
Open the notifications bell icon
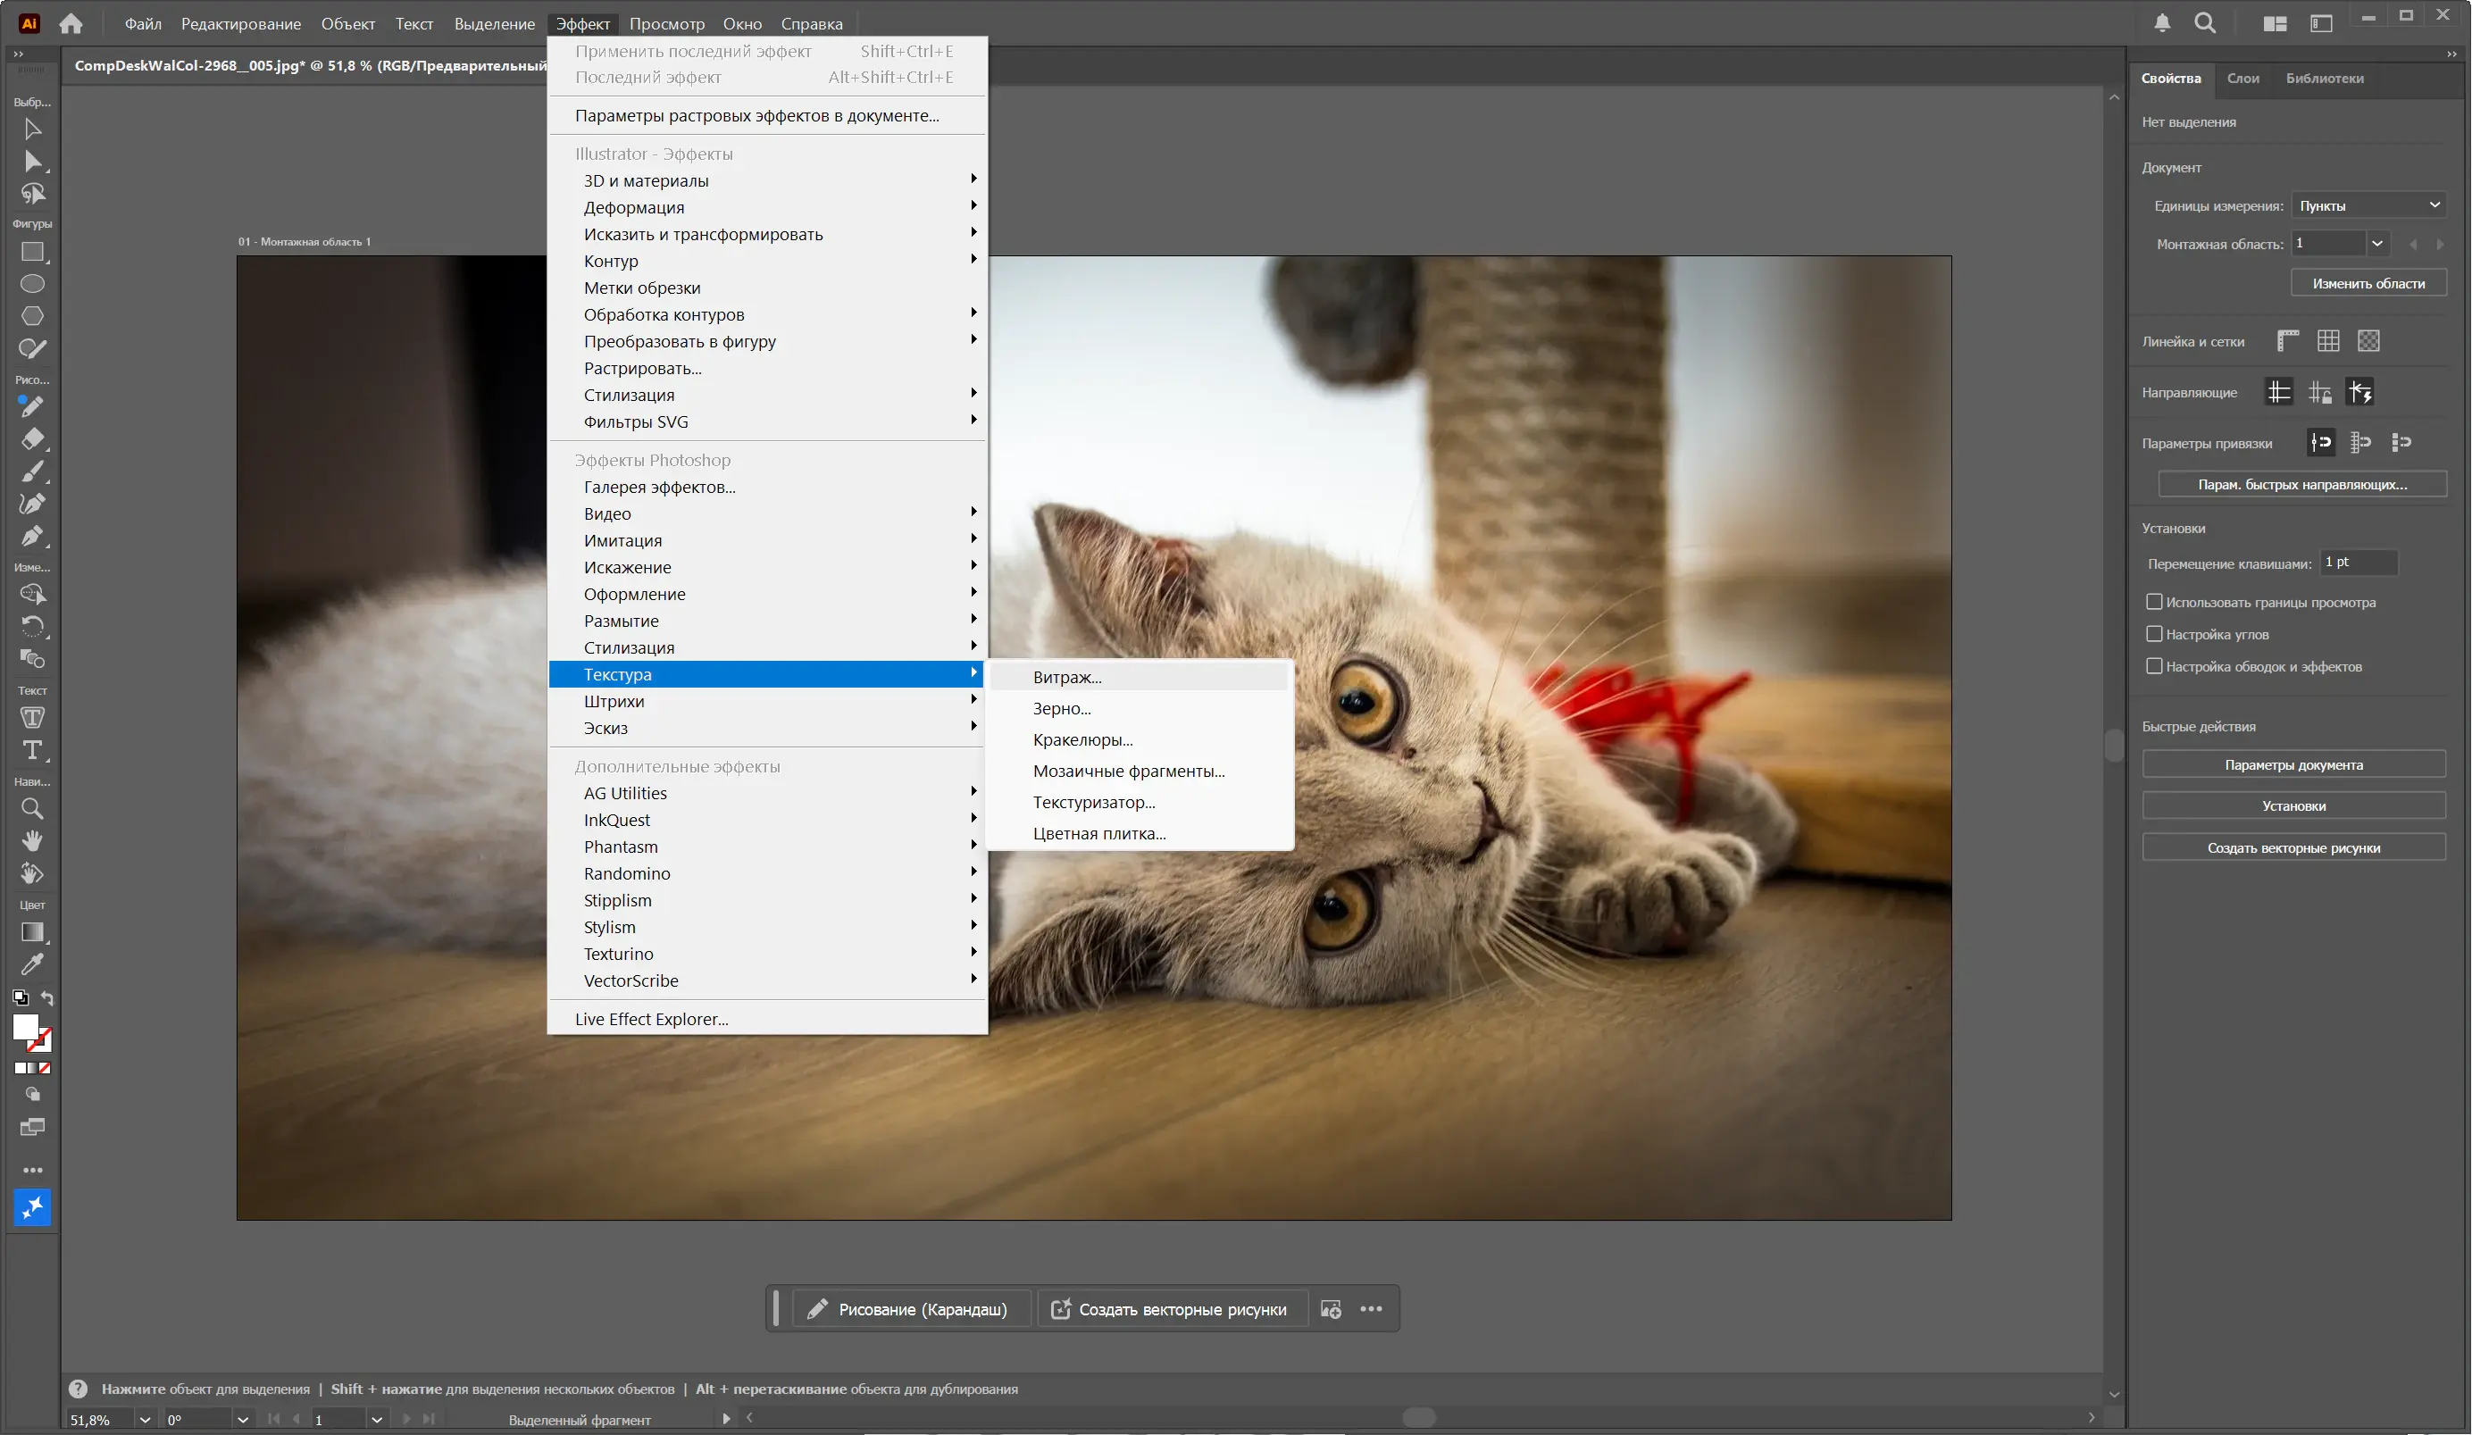tap(2162, 23)
